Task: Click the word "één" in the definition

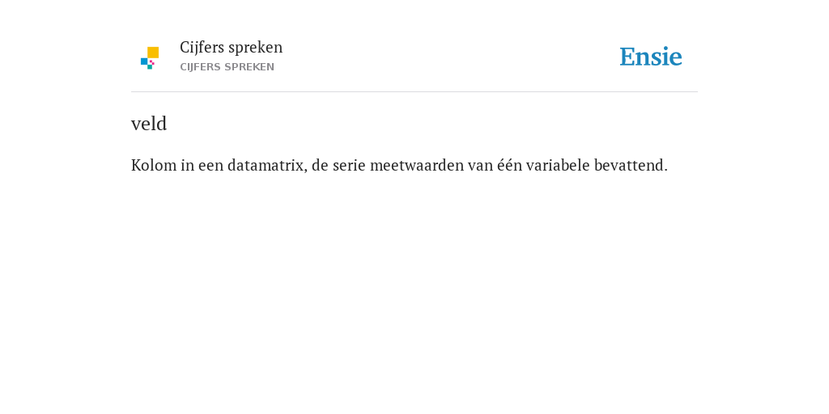Action: 509,165
